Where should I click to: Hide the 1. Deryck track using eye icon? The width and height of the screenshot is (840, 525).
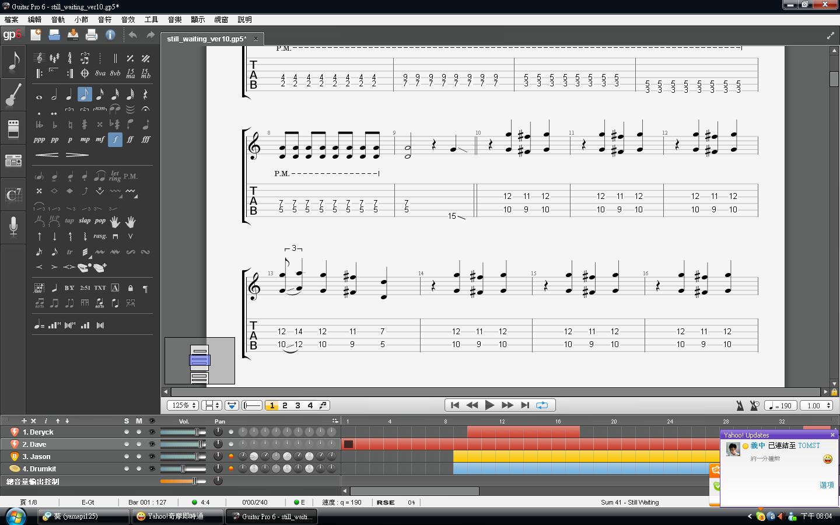pos(152,432)
